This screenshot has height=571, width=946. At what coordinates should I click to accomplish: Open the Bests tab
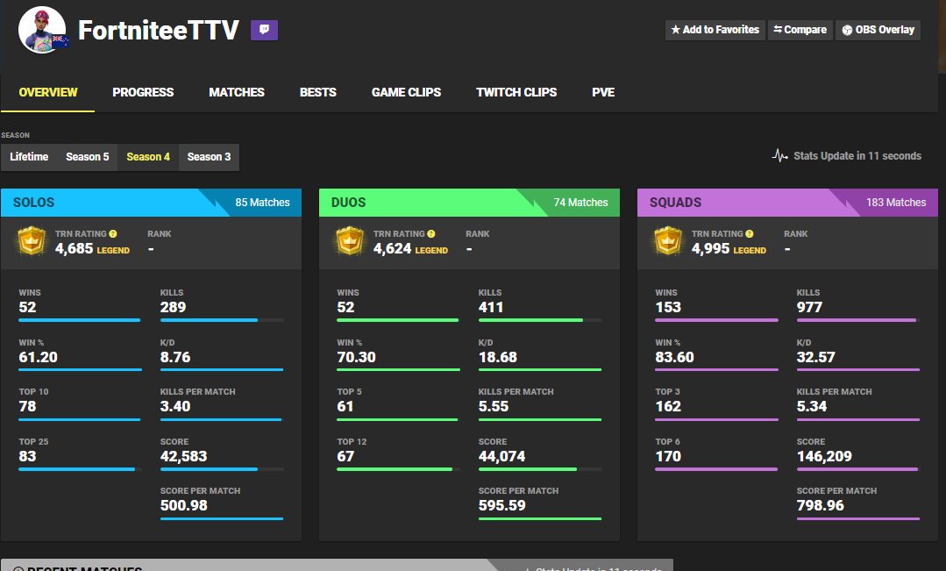pos(318,92)
